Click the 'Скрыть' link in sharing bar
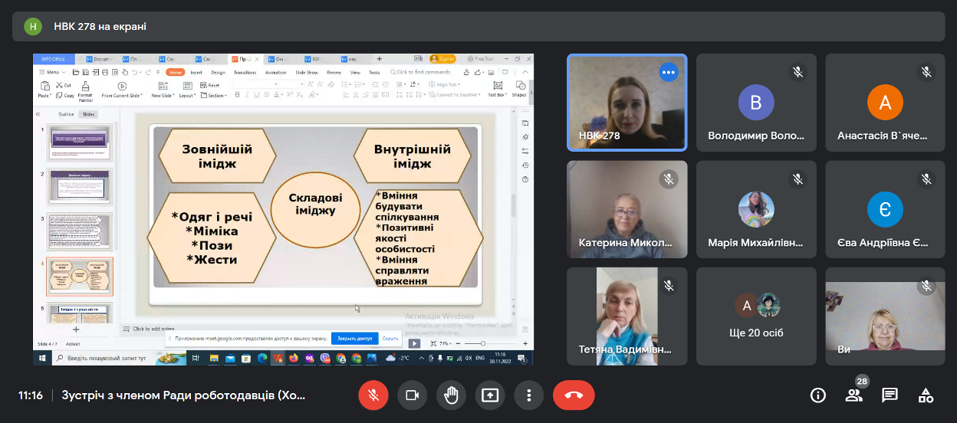The width and height of the screenshot is (957, 423). [390, 338]
